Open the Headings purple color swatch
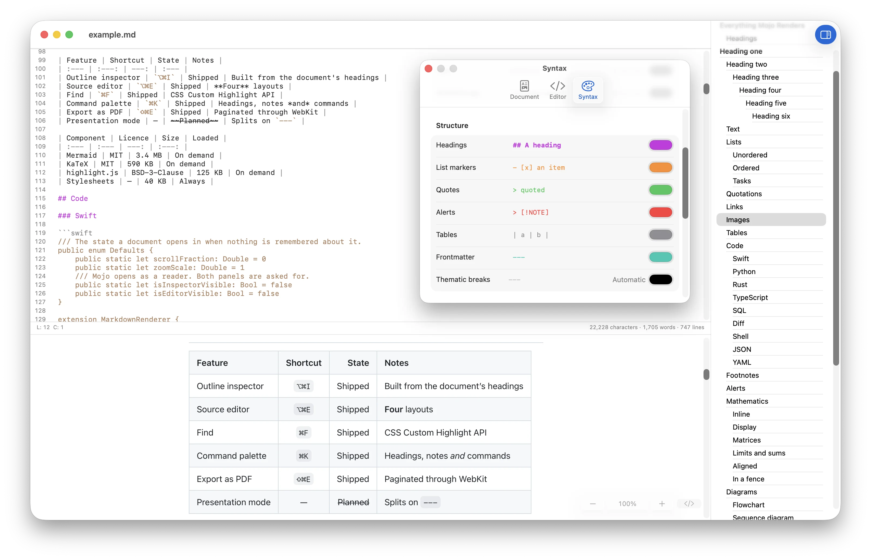This screenshot has width=871, height=560. click(660, 145)
